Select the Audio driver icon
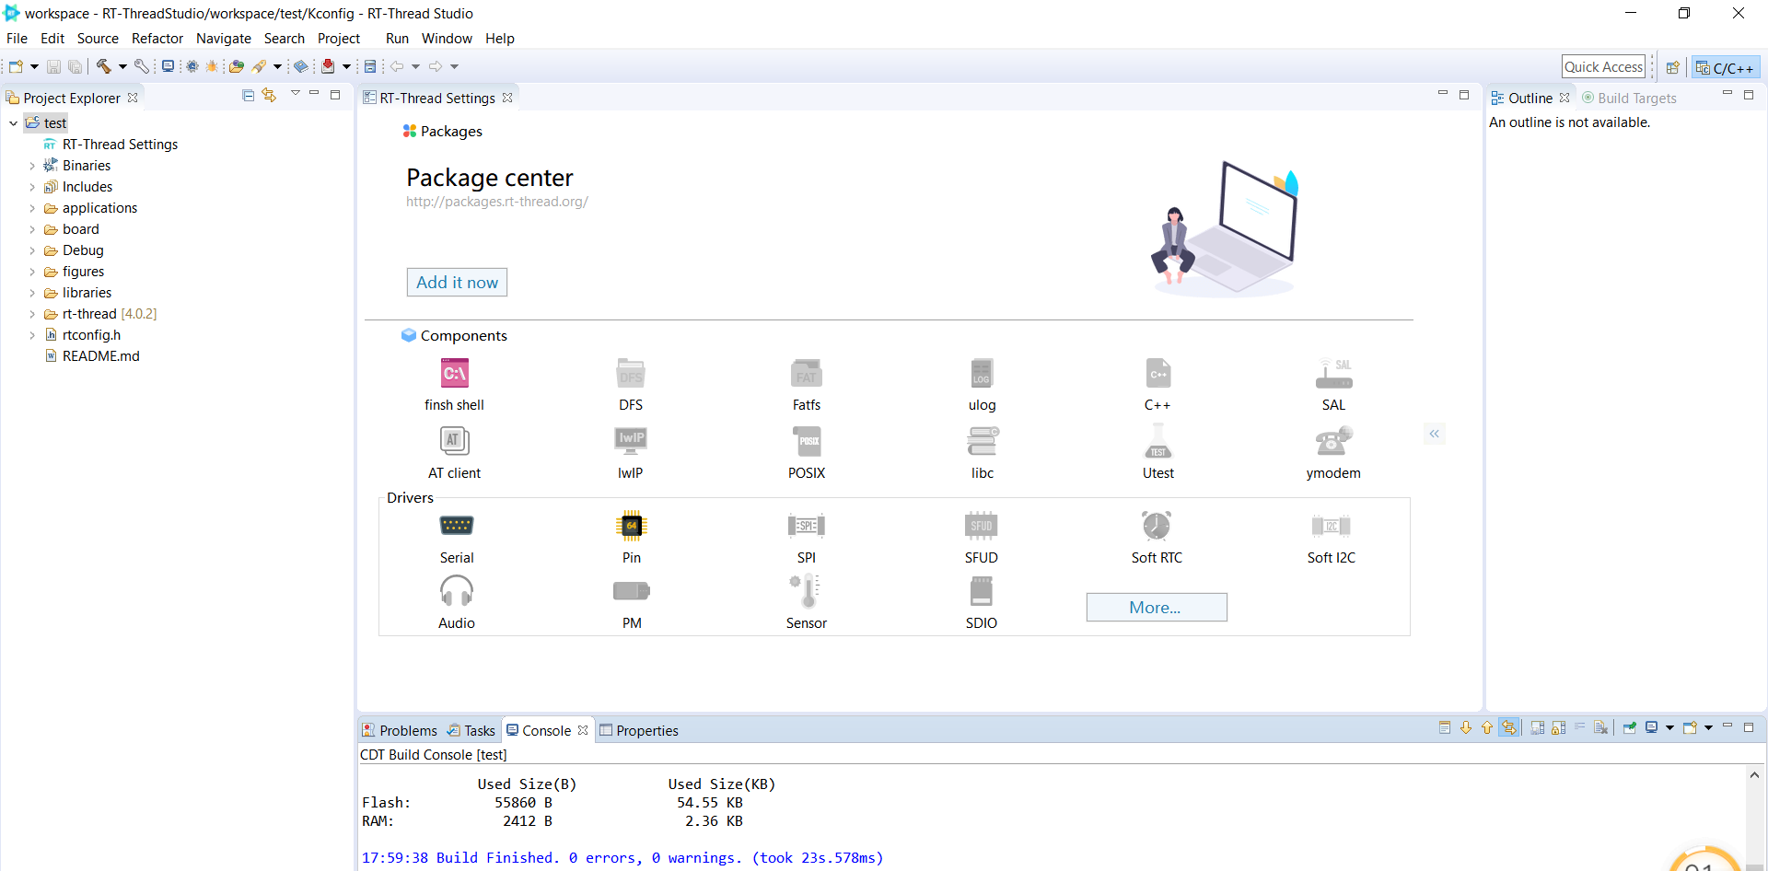 click(x=457, y=591)
